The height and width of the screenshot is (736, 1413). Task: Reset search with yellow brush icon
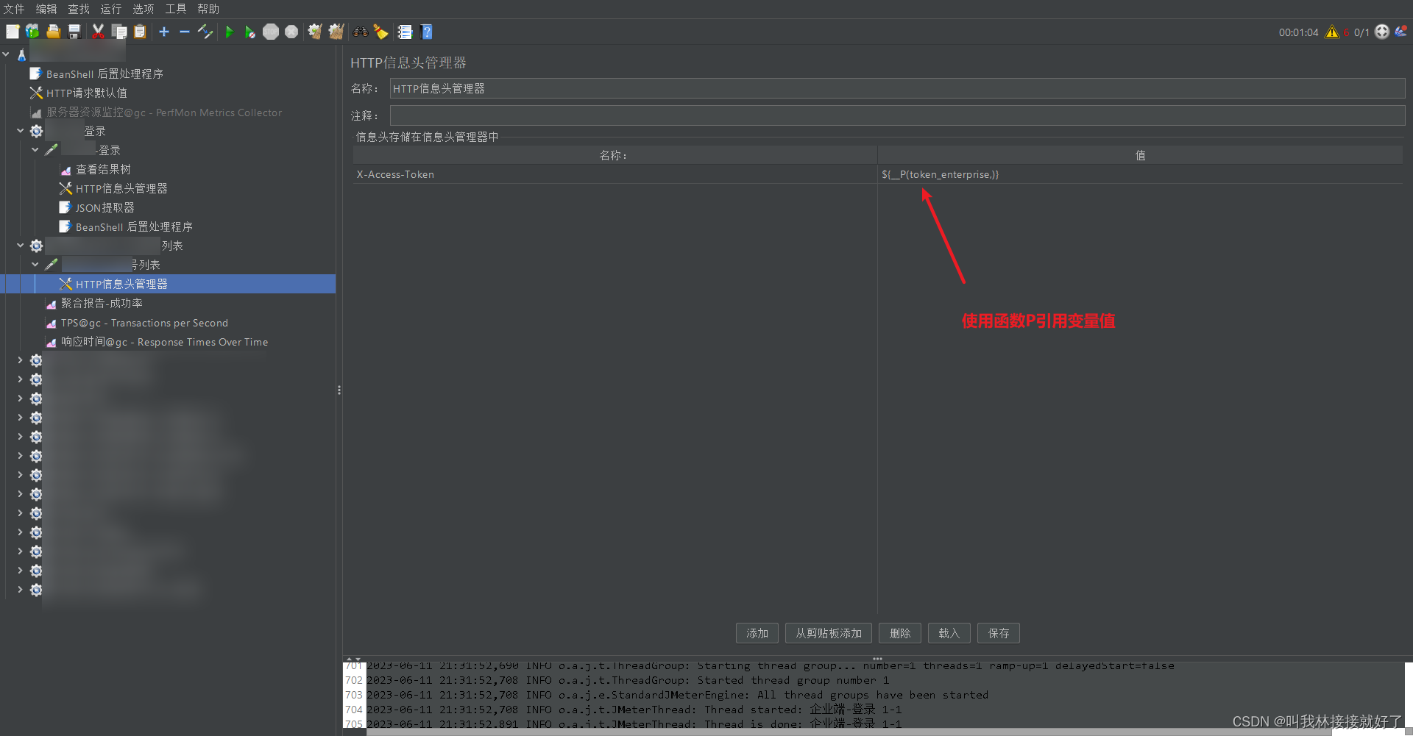coord(380,32)
